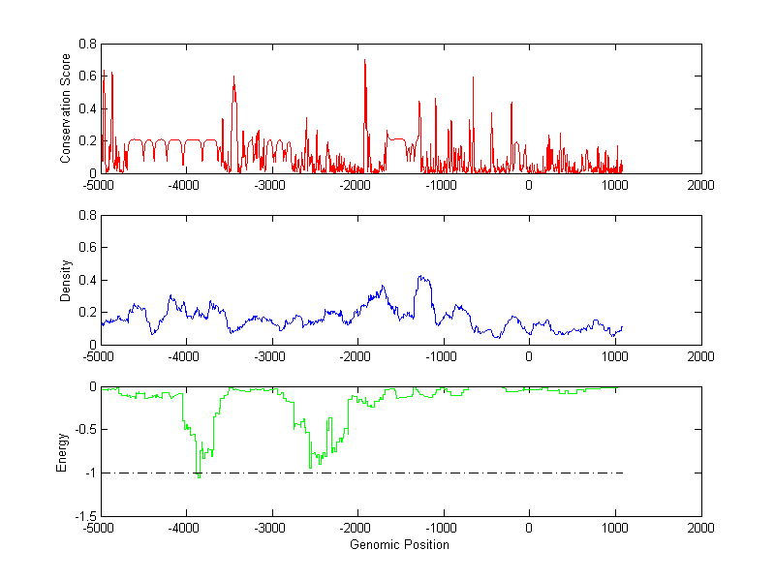The image size is (775, 580).
Task: Click the Conservation Score y-axis label
Action: pos(66,108)
